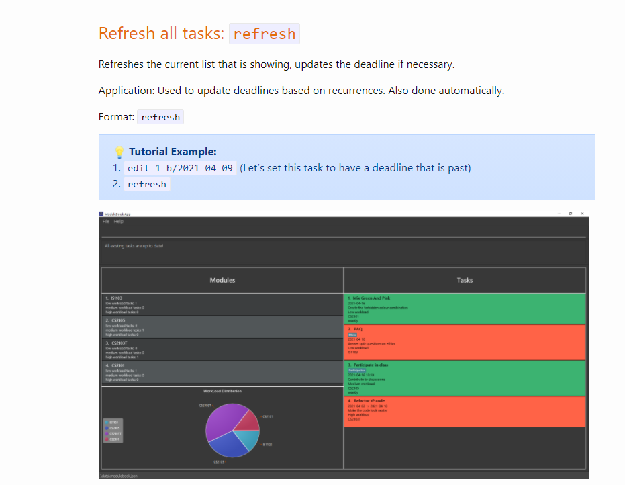
Task: Click the IS1103 legend entry
Action: [112, 423]
